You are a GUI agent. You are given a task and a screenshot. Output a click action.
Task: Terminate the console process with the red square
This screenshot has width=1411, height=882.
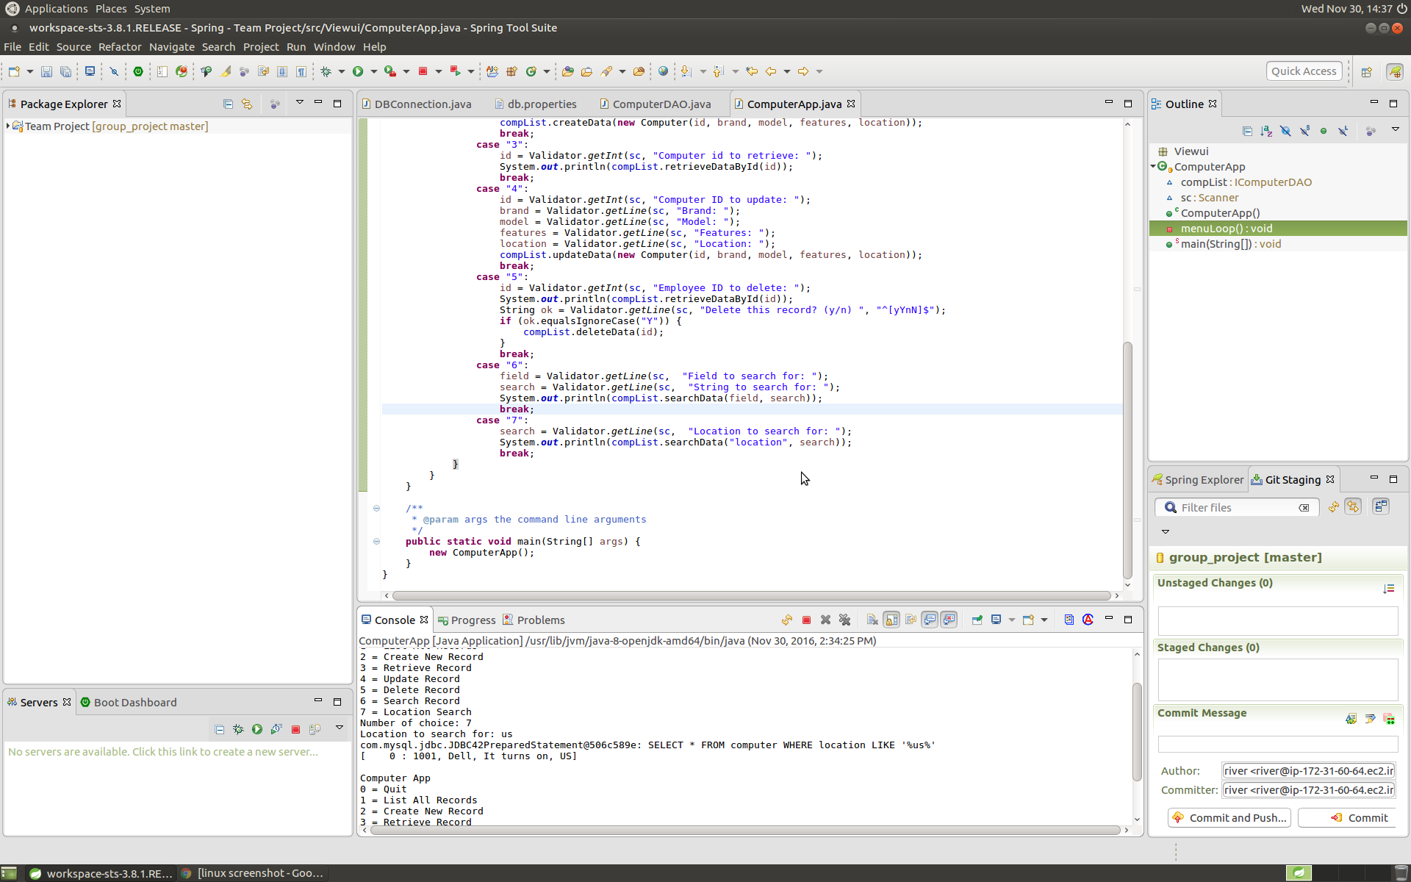coord(806,620)
